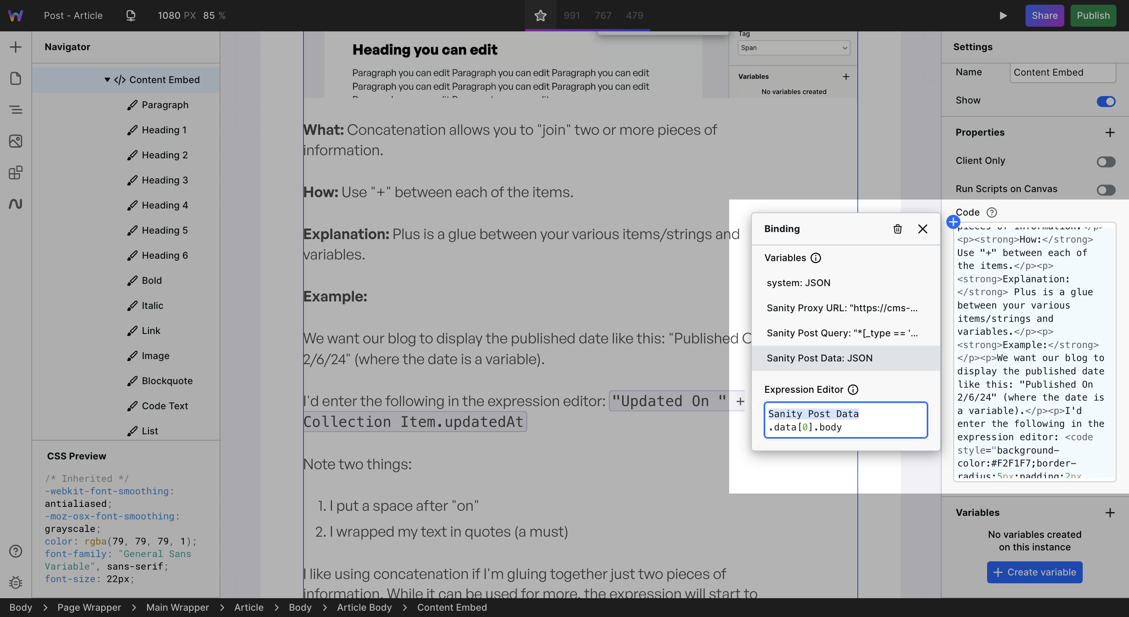Click the Variables info icon in Binding
Screen dimensions: 1129x617
815,258
